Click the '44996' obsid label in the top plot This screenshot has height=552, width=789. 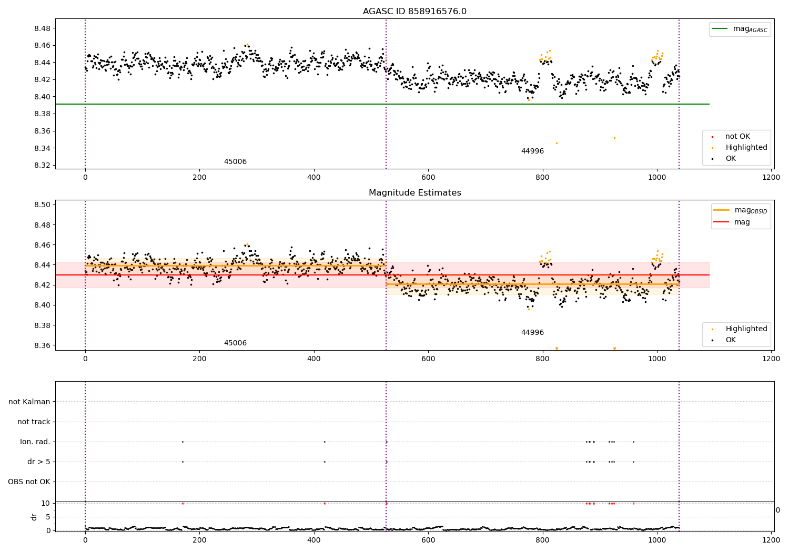coord(532,151)
